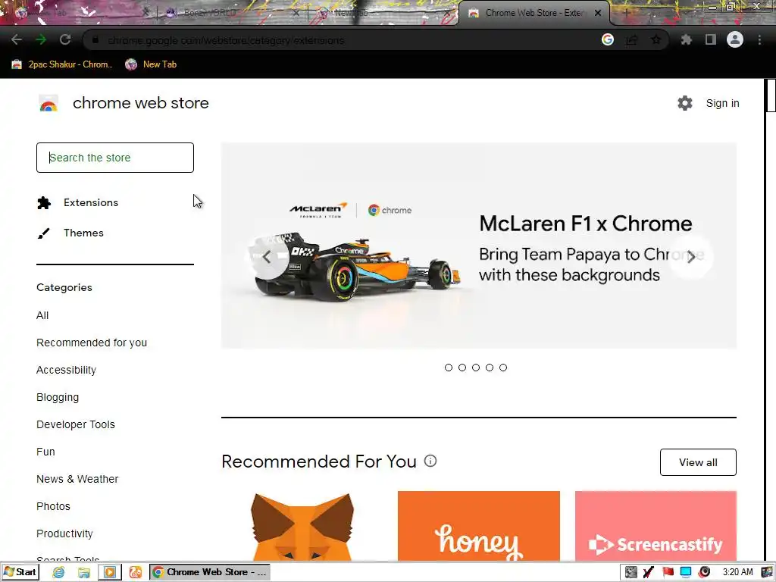The height and width of the screenshot is (582, 776).
Task: Select the fourth carousel dot
Action: click(490, 368)
